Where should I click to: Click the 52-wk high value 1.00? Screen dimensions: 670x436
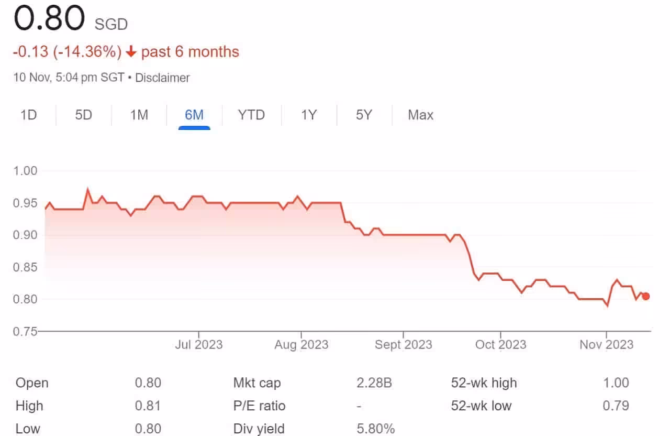pos(616,383)
